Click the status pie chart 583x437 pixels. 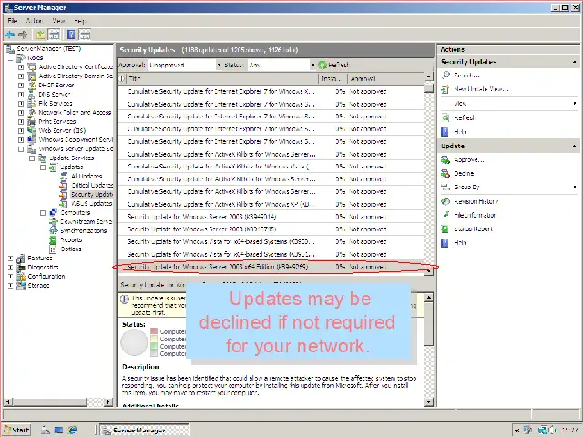(x=134, y=342)
